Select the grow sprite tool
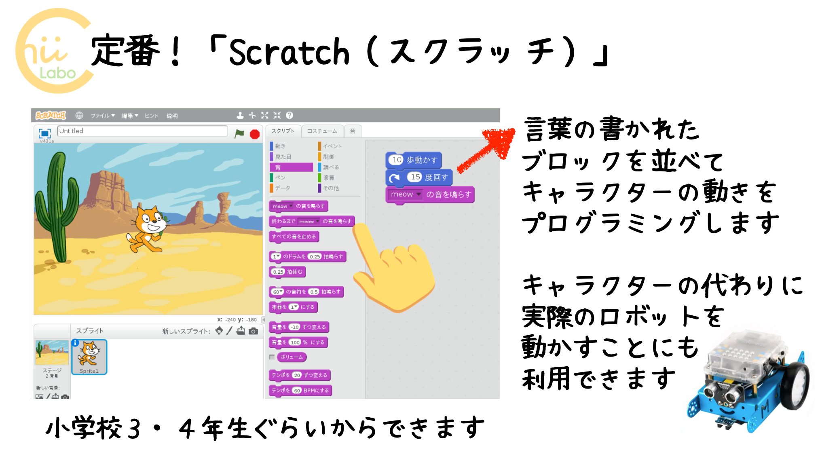Image resolution: width=820 pixels, height=452 pixels. pyautogui.click(x=265, y=115)
